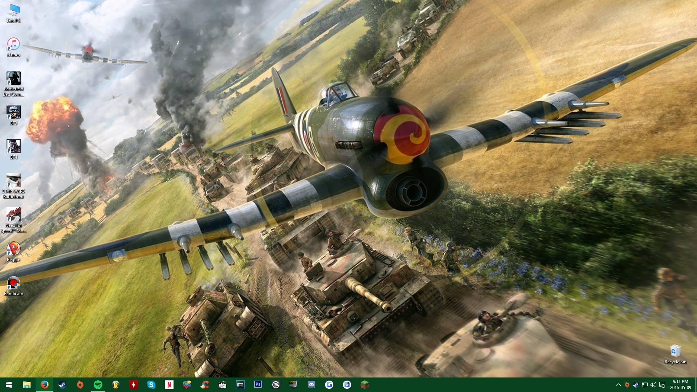Launch Netflix from the taskbar
This screenshot has width=697, height=392.
[x=169, y=385]
